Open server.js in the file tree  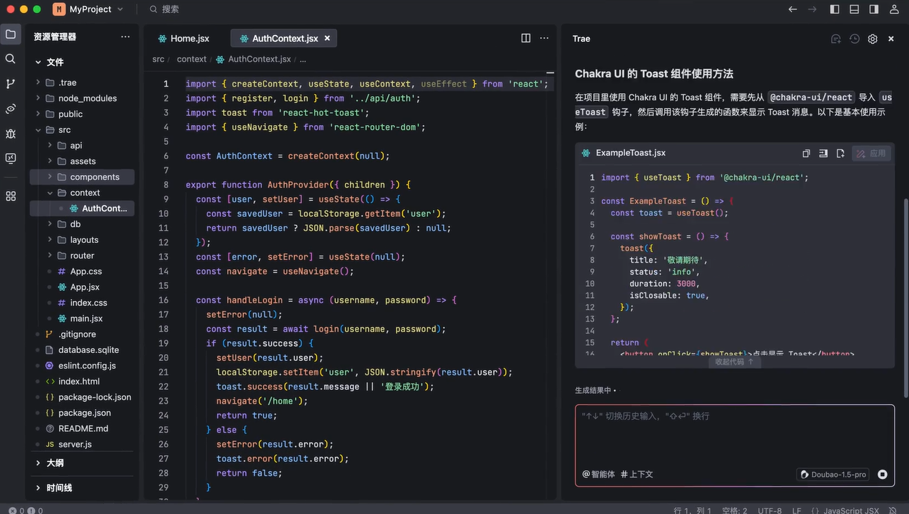tap(75, 445)
